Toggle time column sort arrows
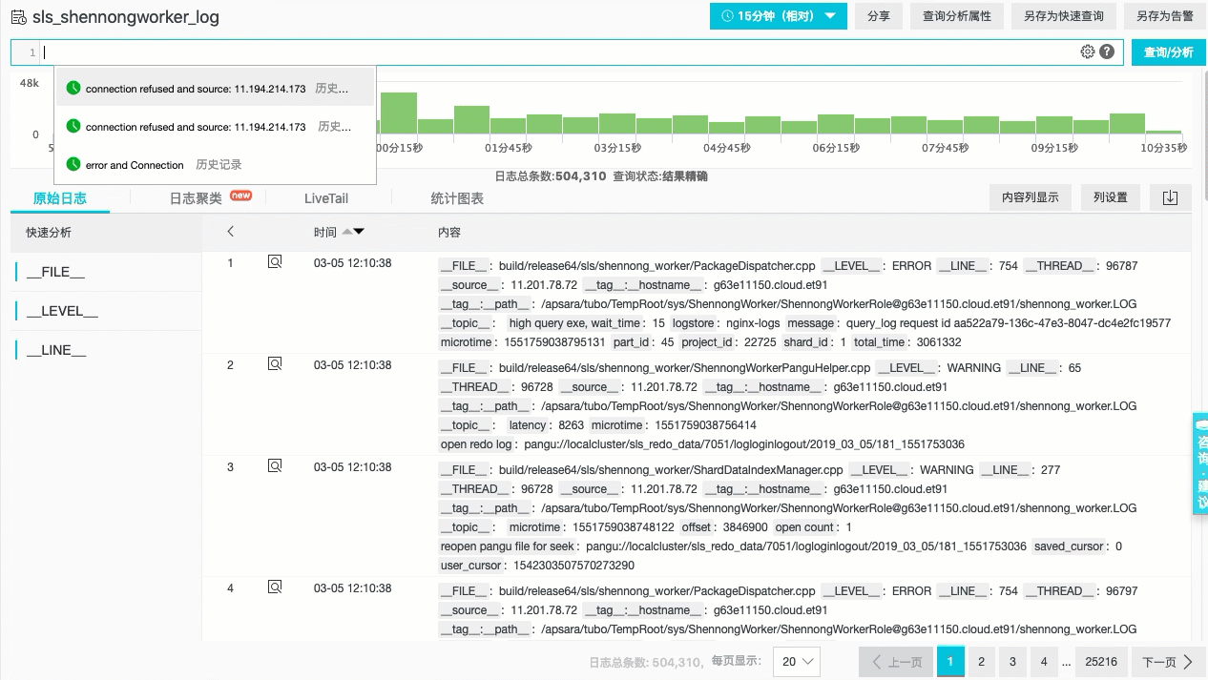The width and height of the screenshot is (1208, 680). coord(353,232)
